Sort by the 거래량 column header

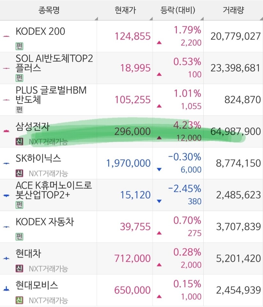233,10
